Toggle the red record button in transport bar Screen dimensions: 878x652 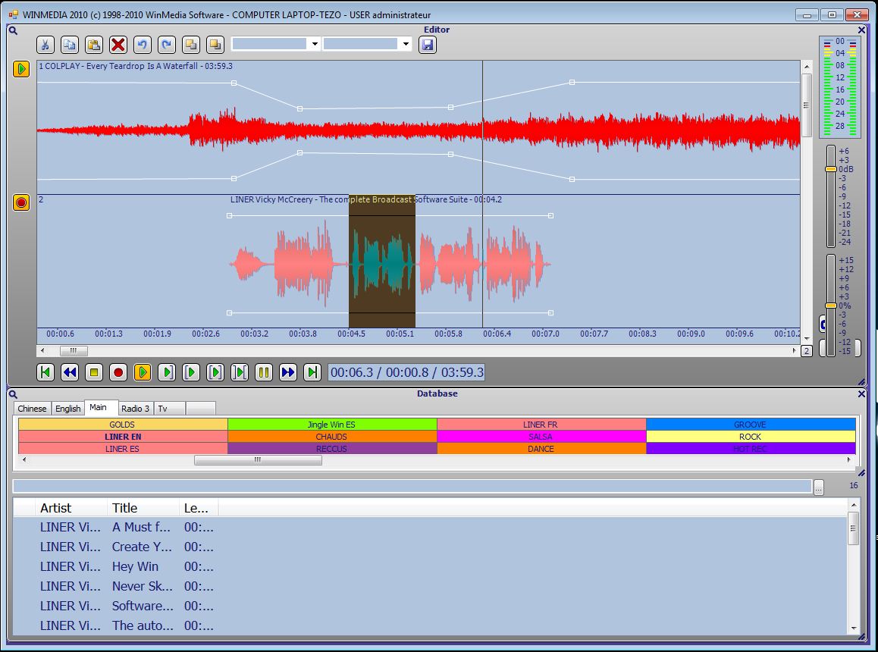(118, 372)
